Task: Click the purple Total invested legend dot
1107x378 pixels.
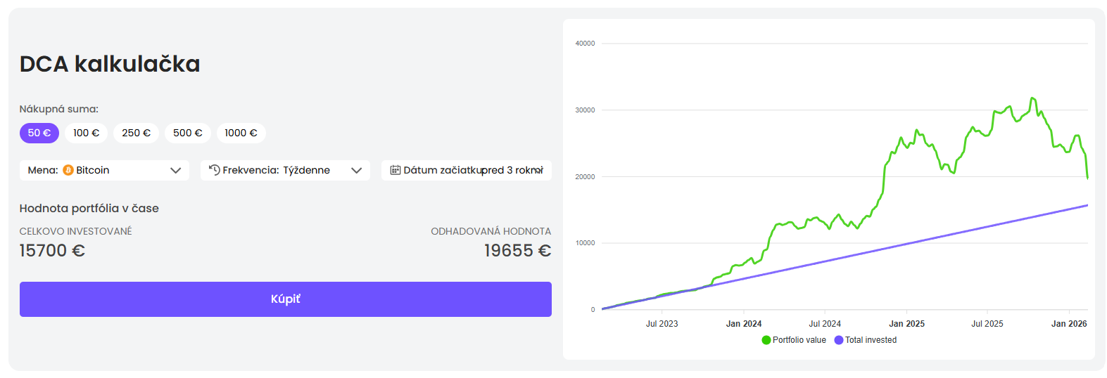Action: point(839,340)
